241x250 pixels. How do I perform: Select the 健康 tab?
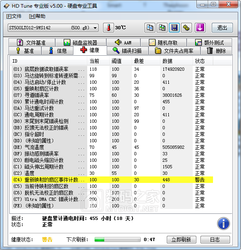[x=90, y=50]
